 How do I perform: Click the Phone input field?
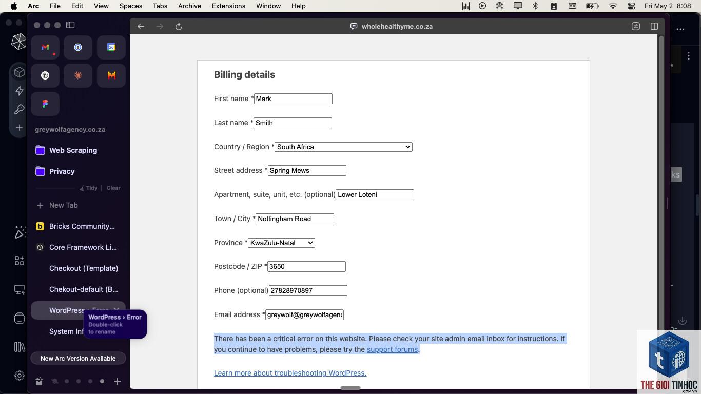308,290
